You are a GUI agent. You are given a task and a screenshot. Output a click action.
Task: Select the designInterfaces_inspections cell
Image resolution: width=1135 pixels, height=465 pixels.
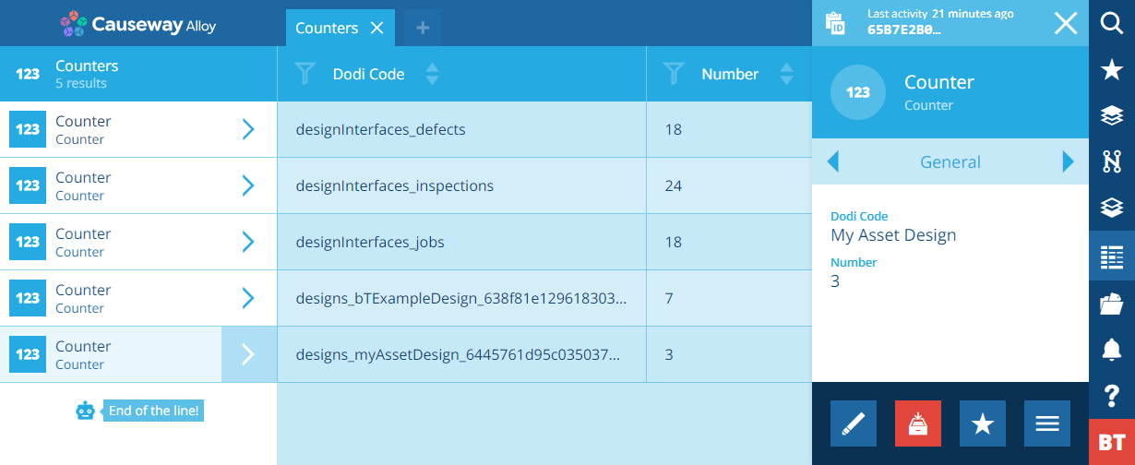click(461, 185)
